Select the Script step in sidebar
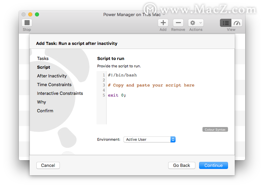 (x=43, y=67)
